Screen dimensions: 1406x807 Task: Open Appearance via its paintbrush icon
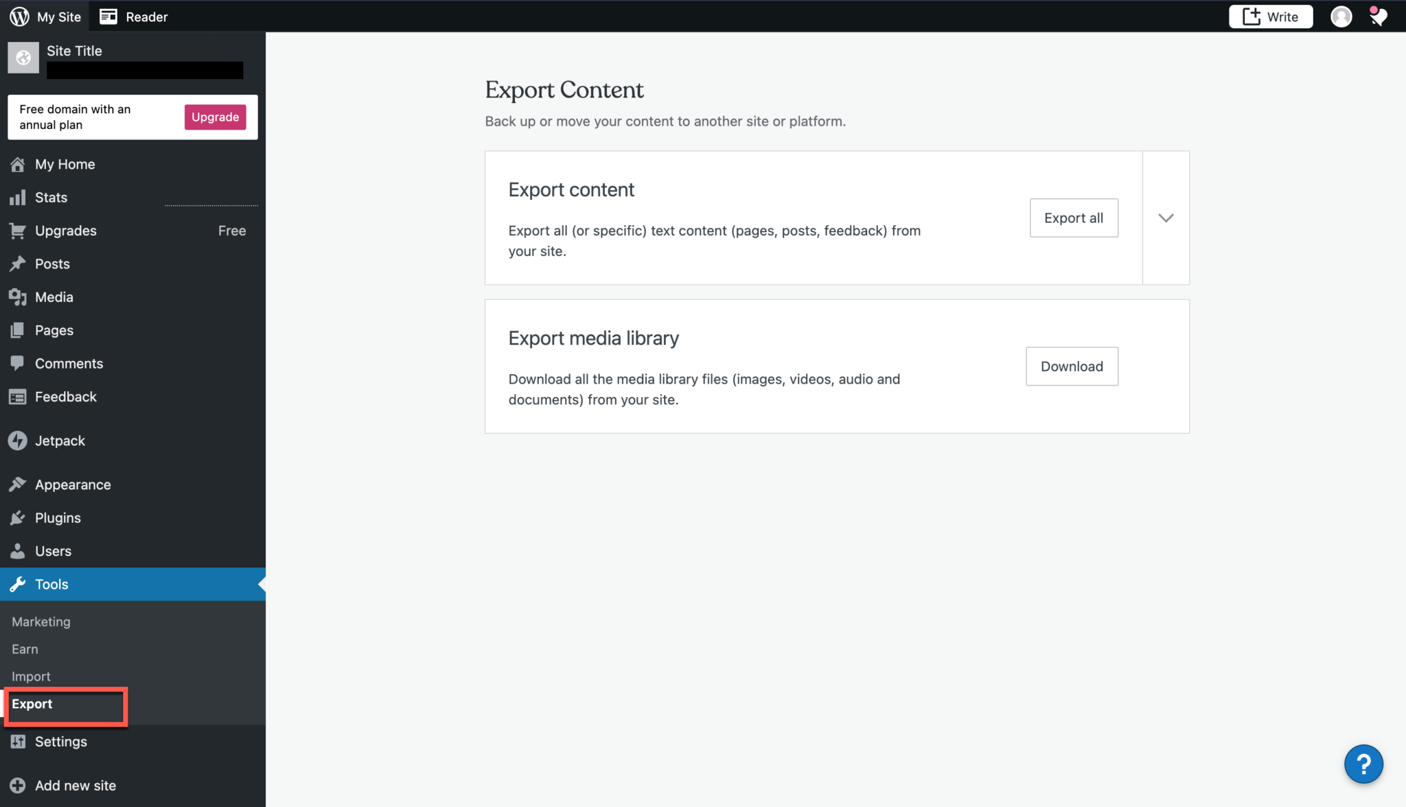pos(19,484)
